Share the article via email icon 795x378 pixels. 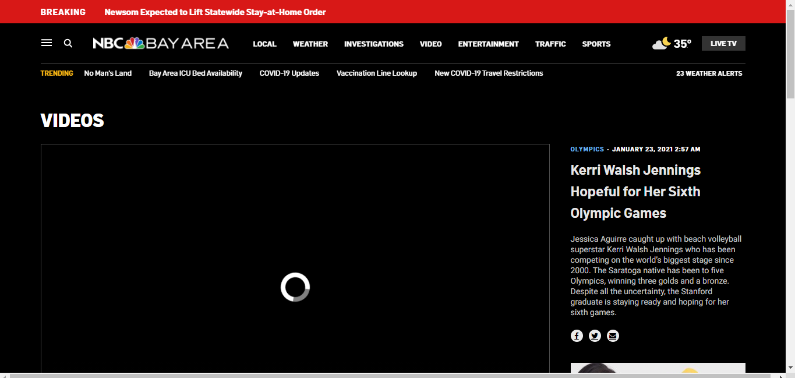pyautogui.click(x=613, y=335)
